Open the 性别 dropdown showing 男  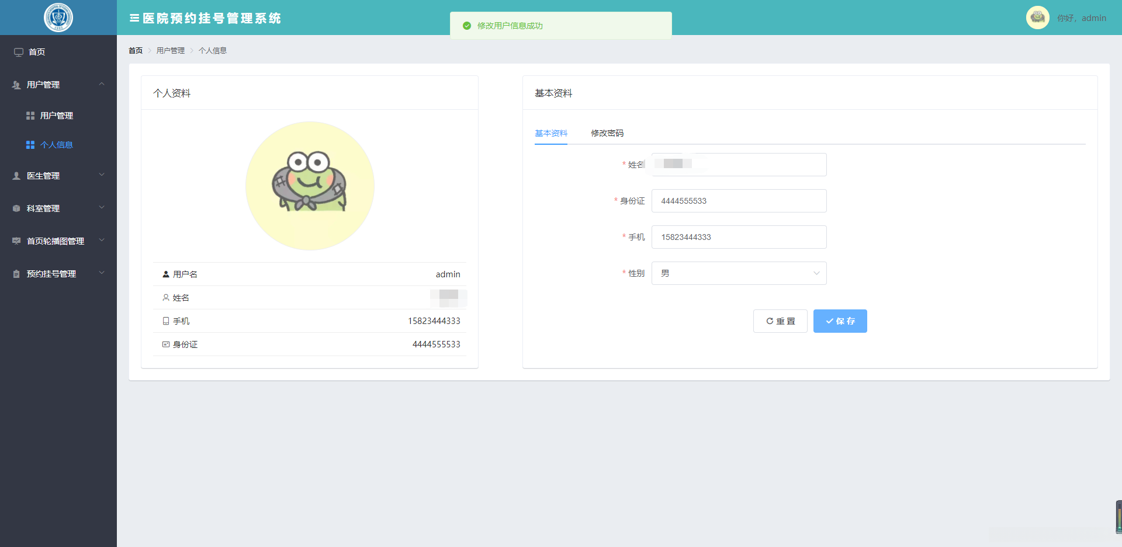(739, 273)
